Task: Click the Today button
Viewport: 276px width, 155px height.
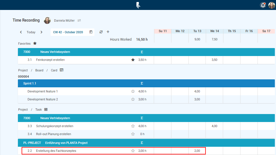Action: click(31, 32)
